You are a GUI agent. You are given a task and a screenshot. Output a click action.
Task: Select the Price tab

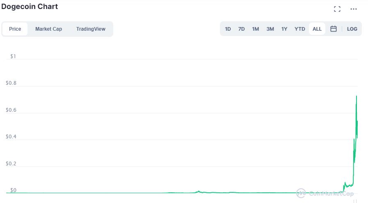15,29
